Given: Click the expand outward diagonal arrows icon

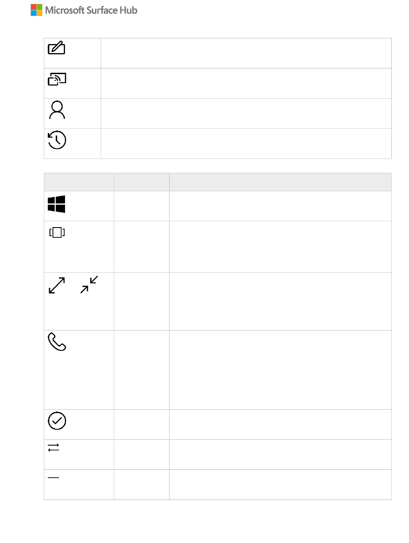Looking at the screenshot, I should point(57,285).
